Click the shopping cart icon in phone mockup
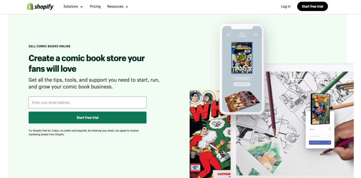Screen dimensions: 361x178 (256, 35)
